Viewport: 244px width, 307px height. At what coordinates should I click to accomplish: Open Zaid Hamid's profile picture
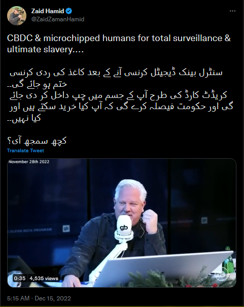pos(17,16)
